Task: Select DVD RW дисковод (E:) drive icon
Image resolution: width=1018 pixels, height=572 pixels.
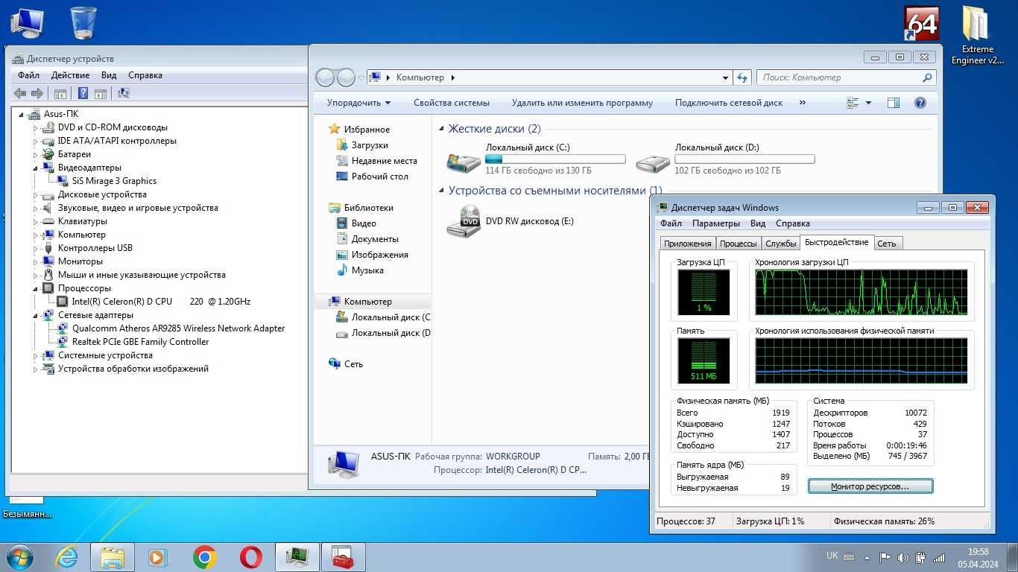Action: [464, 221]
